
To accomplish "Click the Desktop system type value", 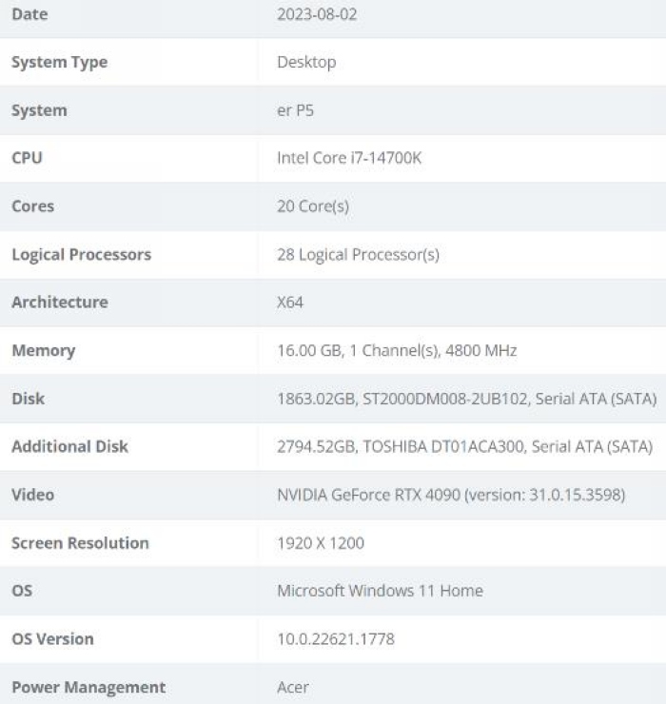I will 306,63.
